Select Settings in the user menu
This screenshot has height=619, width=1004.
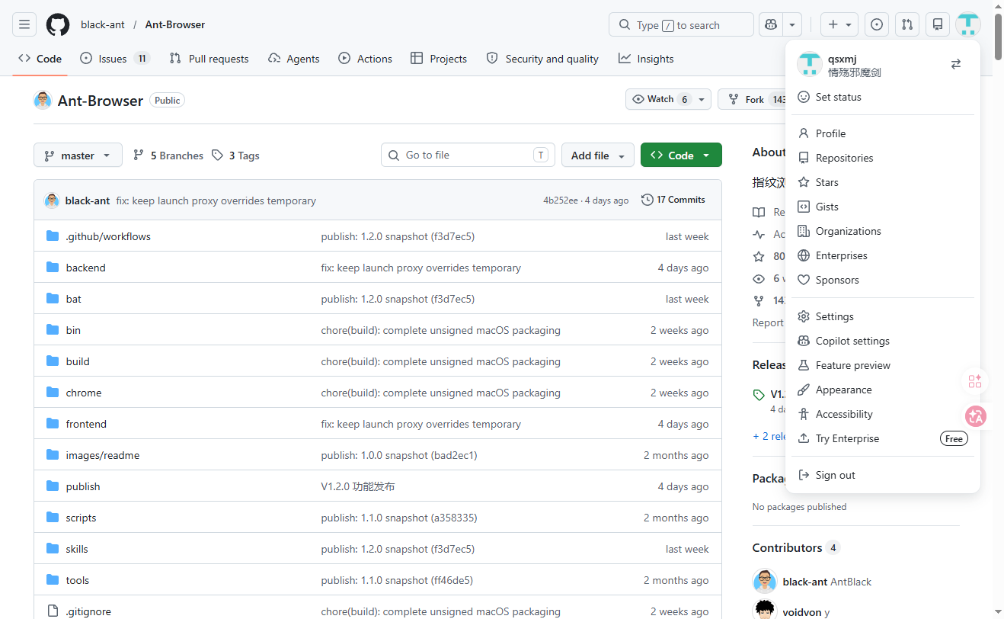834,316
